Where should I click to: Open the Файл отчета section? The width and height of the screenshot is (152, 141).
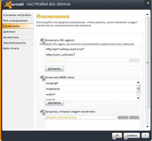18,49
